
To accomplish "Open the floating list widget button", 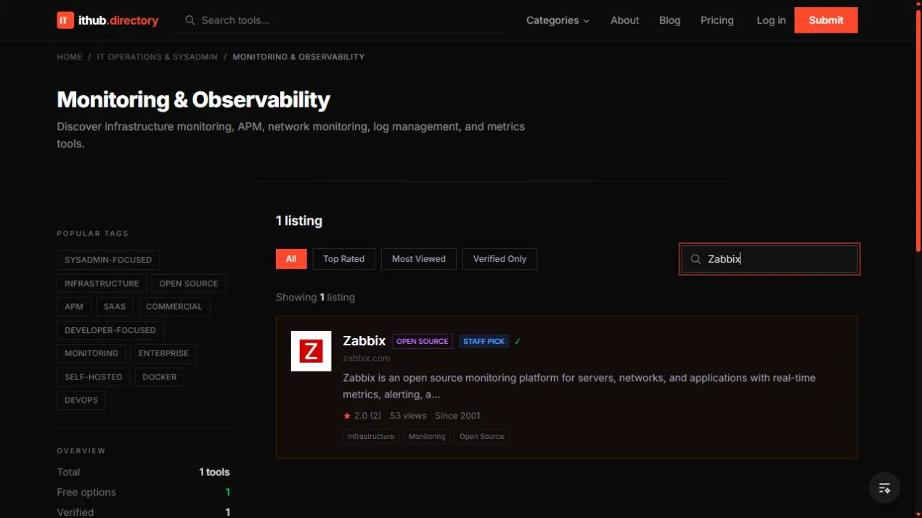I will (x=884, y=488).
